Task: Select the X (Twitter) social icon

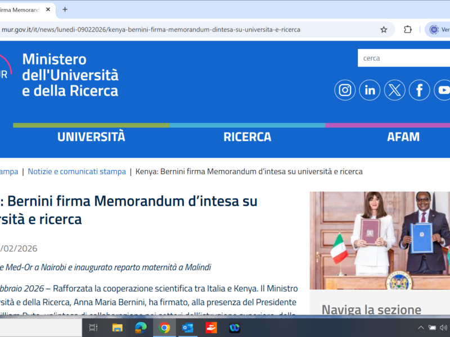Action: click(394, 90)
